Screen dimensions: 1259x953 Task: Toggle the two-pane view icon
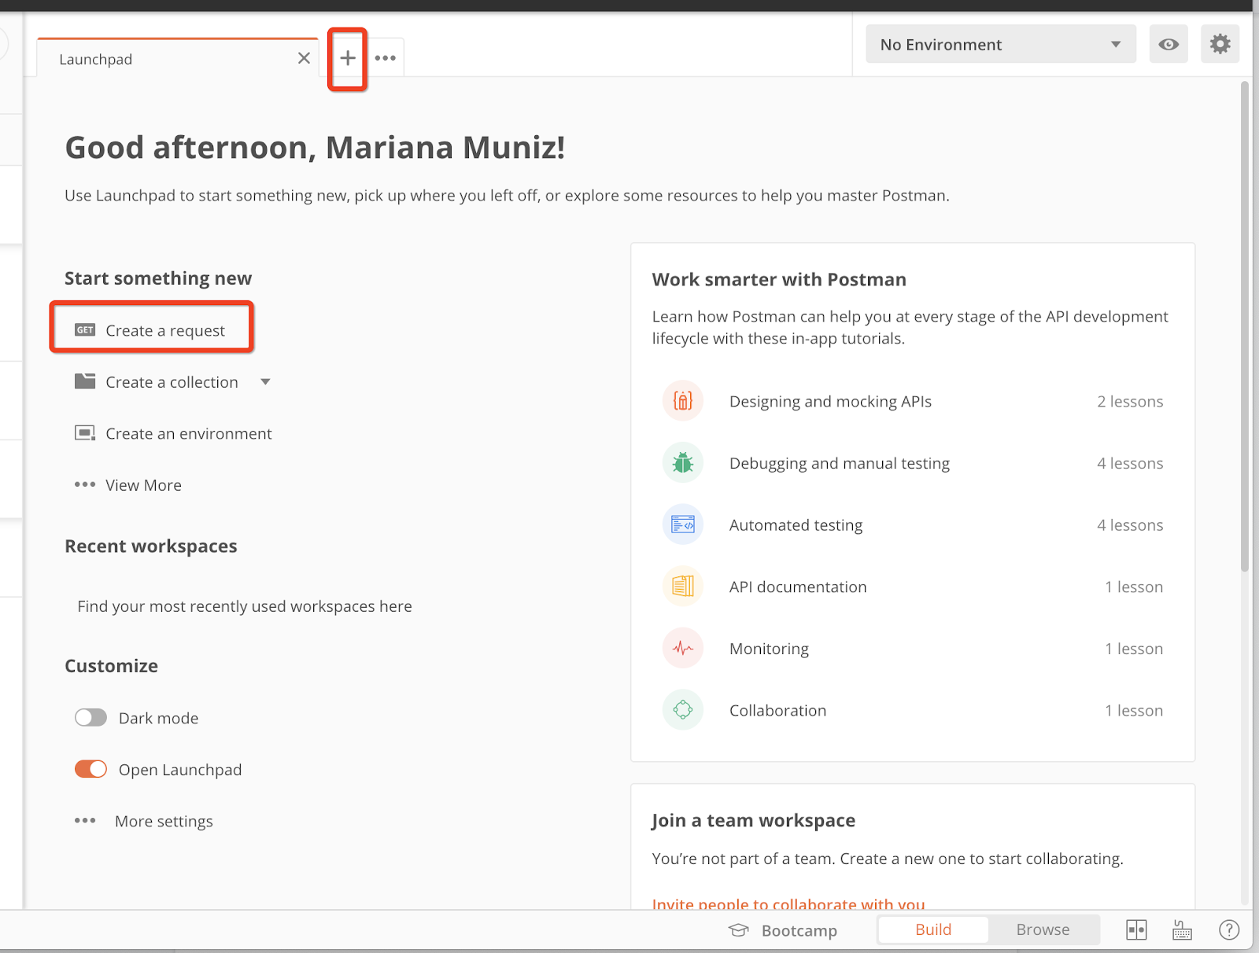click(x=1136, y=930)
